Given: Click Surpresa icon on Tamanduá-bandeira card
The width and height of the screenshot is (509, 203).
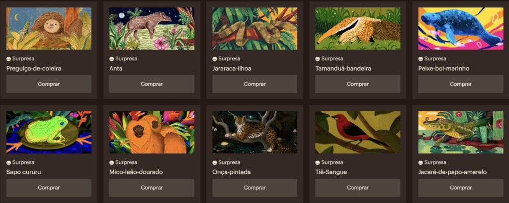Looking at the screenshot, I should [318, 59].
